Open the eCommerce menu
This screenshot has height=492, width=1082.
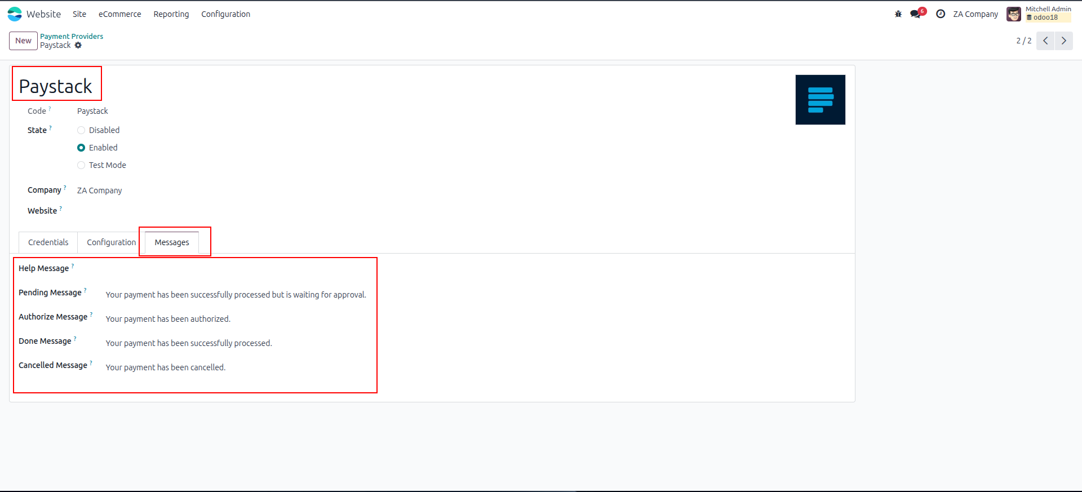point(120,14)
